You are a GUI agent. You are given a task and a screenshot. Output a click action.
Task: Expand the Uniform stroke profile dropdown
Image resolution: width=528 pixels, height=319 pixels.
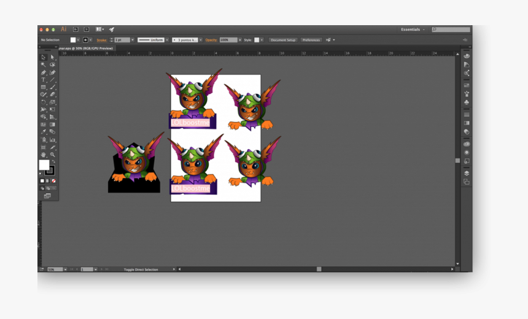(166, 40)
